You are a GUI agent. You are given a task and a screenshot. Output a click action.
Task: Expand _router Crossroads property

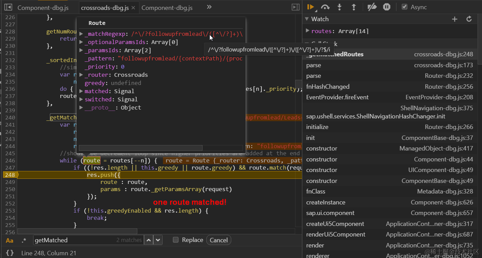pos(81,75)
